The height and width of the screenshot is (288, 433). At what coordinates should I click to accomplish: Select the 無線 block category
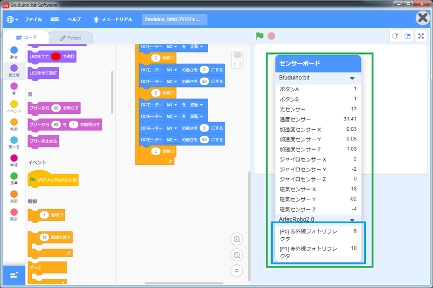tap(14, 160)
